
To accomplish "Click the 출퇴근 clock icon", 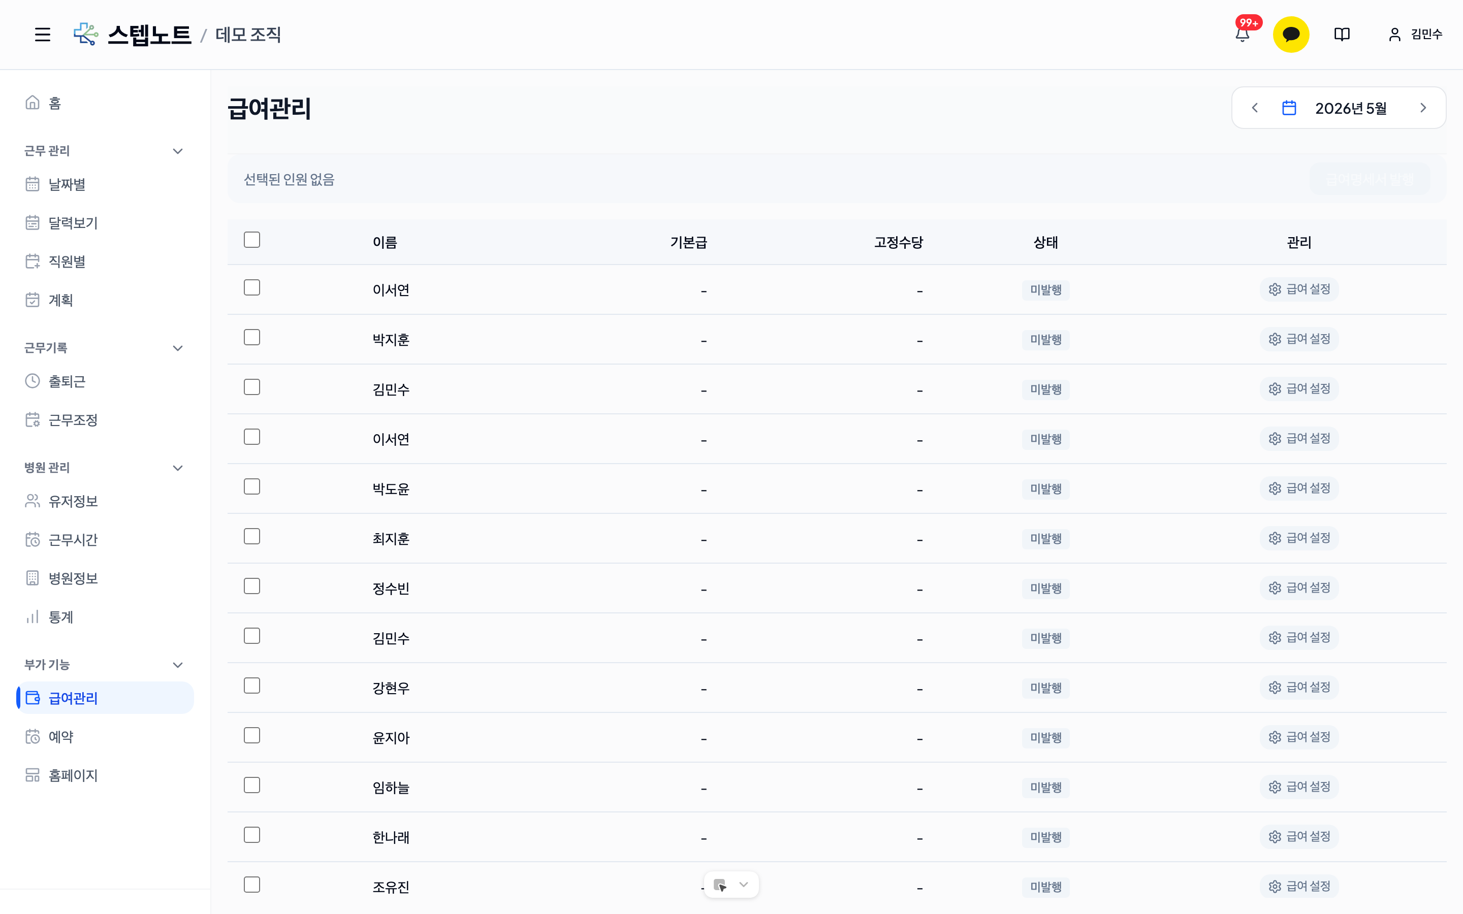I will (33, 381).
